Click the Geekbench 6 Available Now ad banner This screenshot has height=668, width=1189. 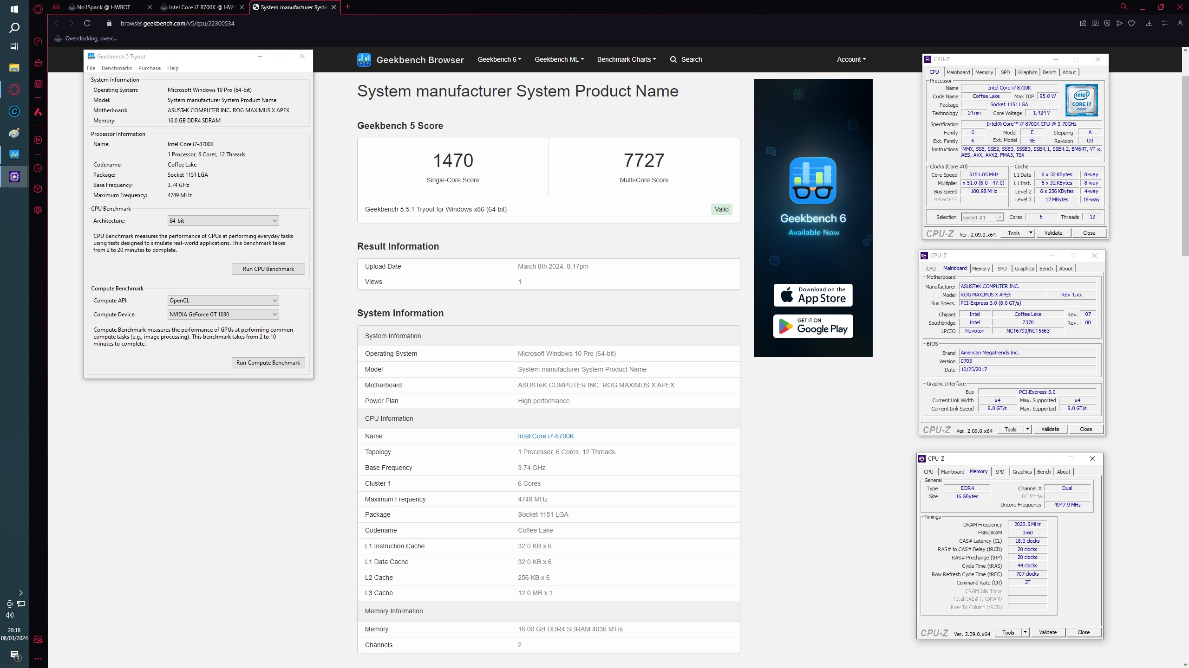[813, 218]
